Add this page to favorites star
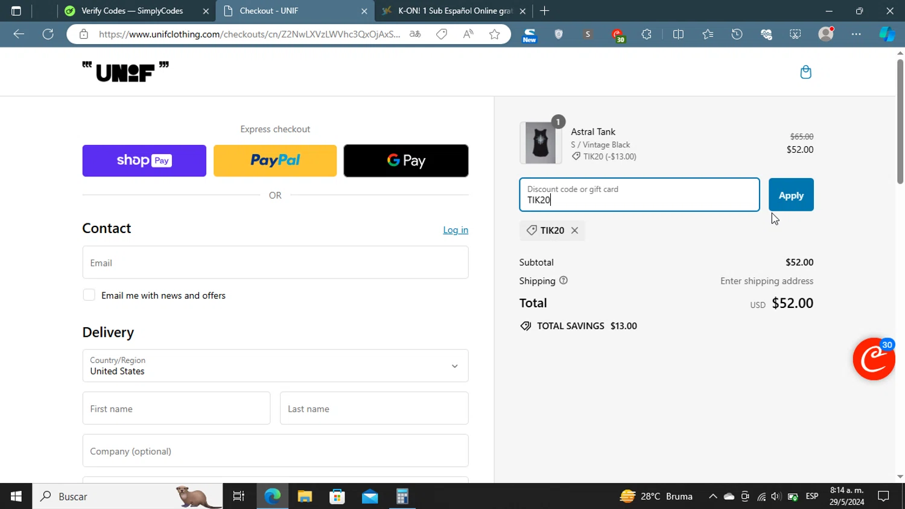The image size is (905, 509). click(495, 34)
